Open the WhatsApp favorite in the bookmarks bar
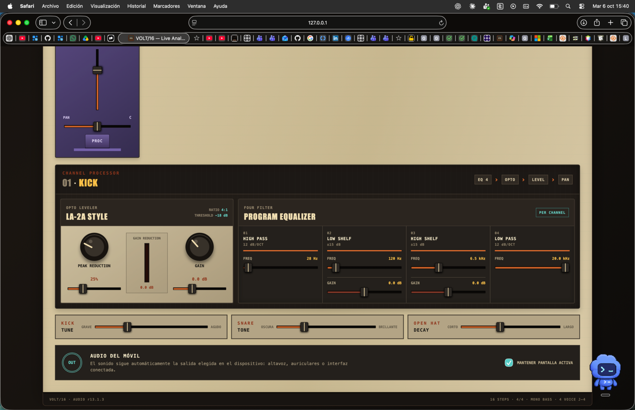This screenshot has width=635, height=410. click(x=73, y=38)
